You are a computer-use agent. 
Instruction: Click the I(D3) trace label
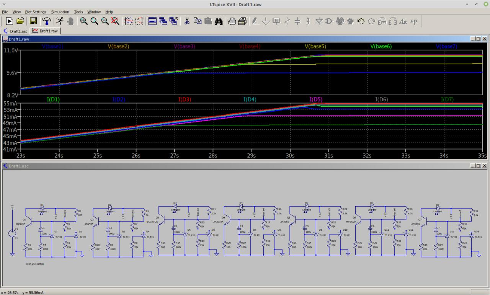[x=185, y=99]
